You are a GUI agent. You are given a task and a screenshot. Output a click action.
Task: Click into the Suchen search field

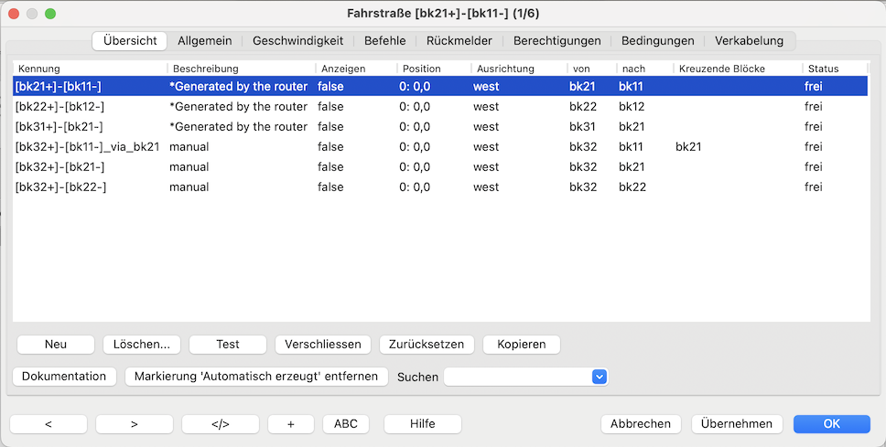[517, 377]
